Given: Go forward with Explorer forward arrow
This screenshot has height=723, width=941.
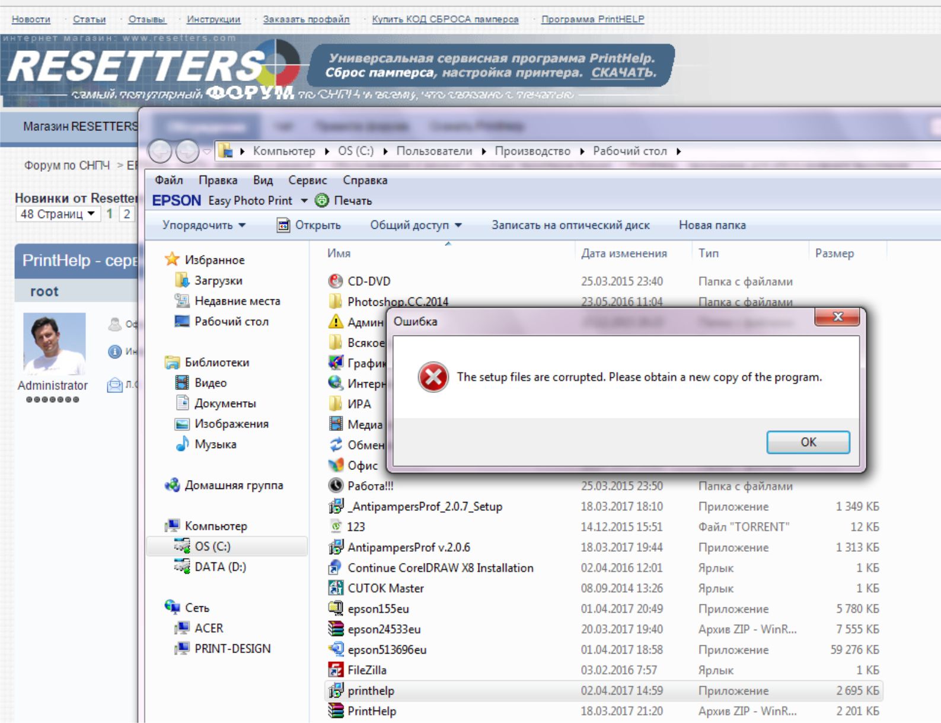Looking at the screenshot, I should click(187, 152).
